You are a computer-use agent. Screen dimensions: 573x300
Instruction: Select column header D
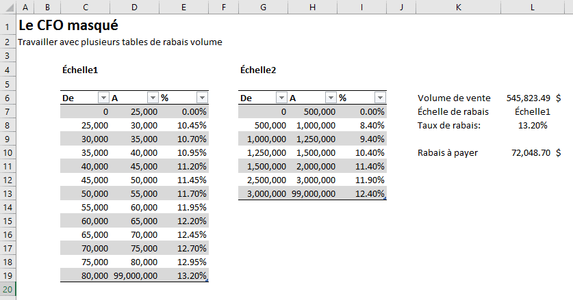point(134,8)
